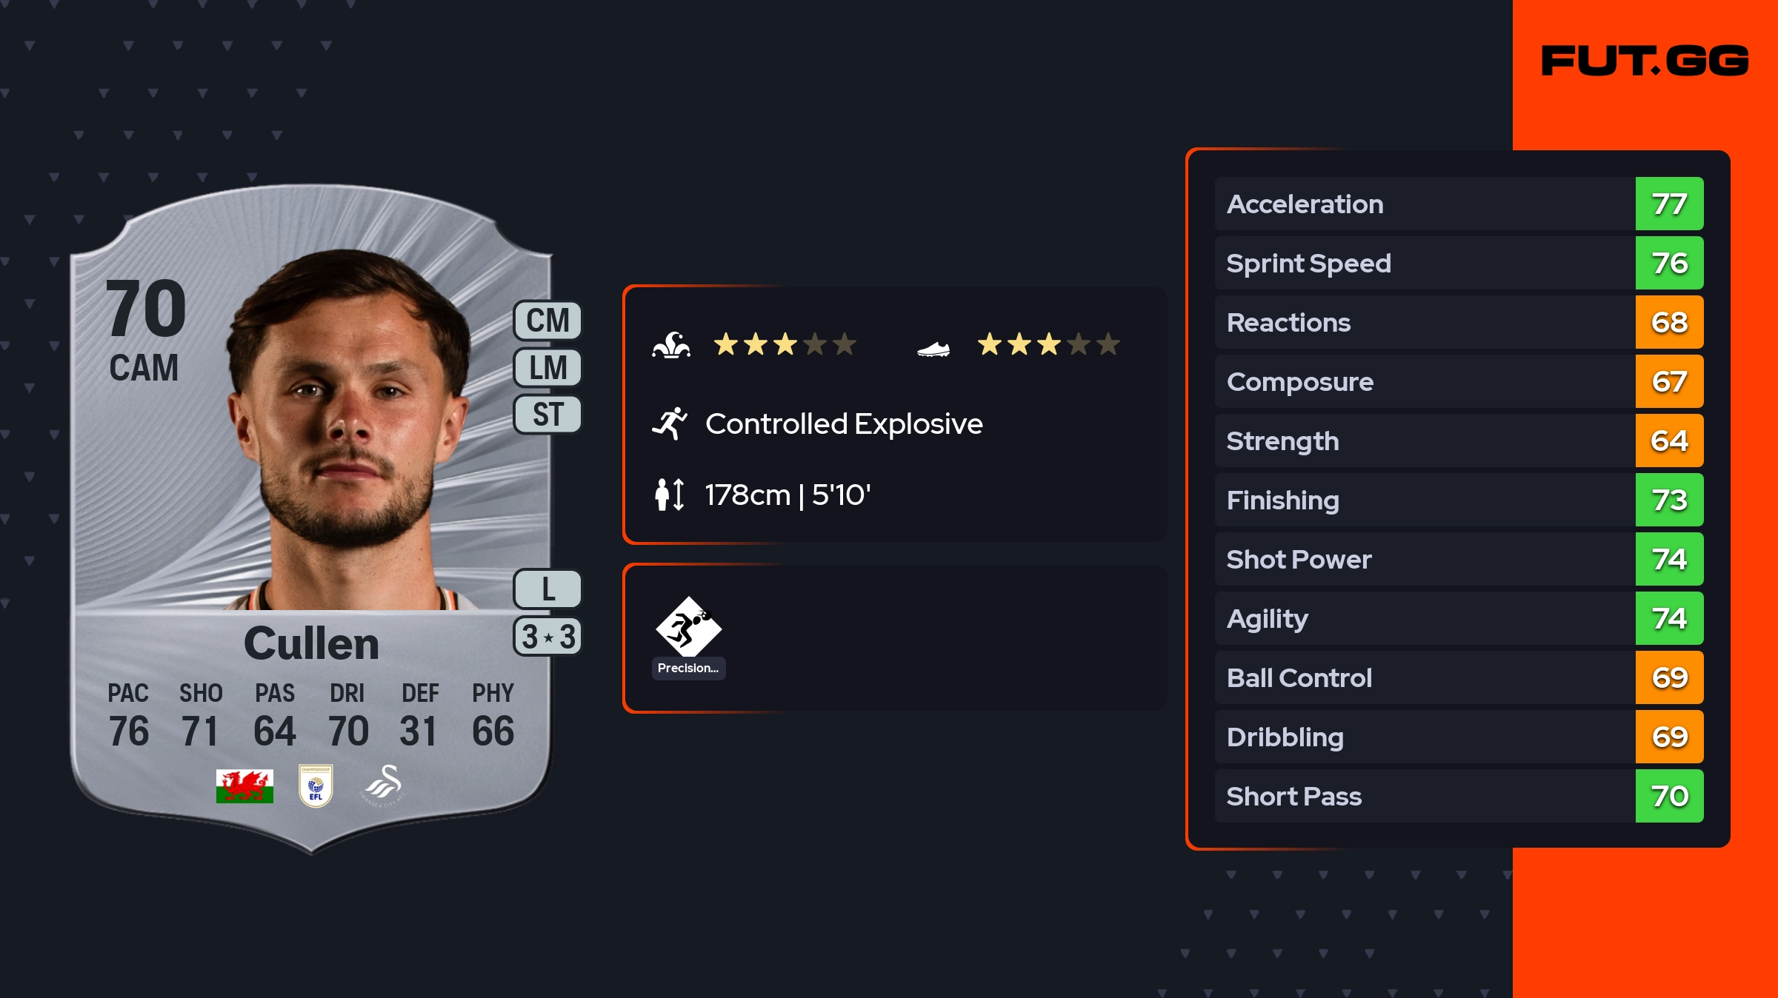Click the Precision playstyle diamond icon
This screenshot has width=1778, height=998.
pyautogui.click(x=688, y=627)
